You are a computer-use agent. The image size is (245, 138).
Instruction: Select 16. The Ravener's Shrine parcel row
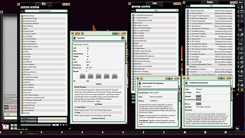(x=209, y=46)
